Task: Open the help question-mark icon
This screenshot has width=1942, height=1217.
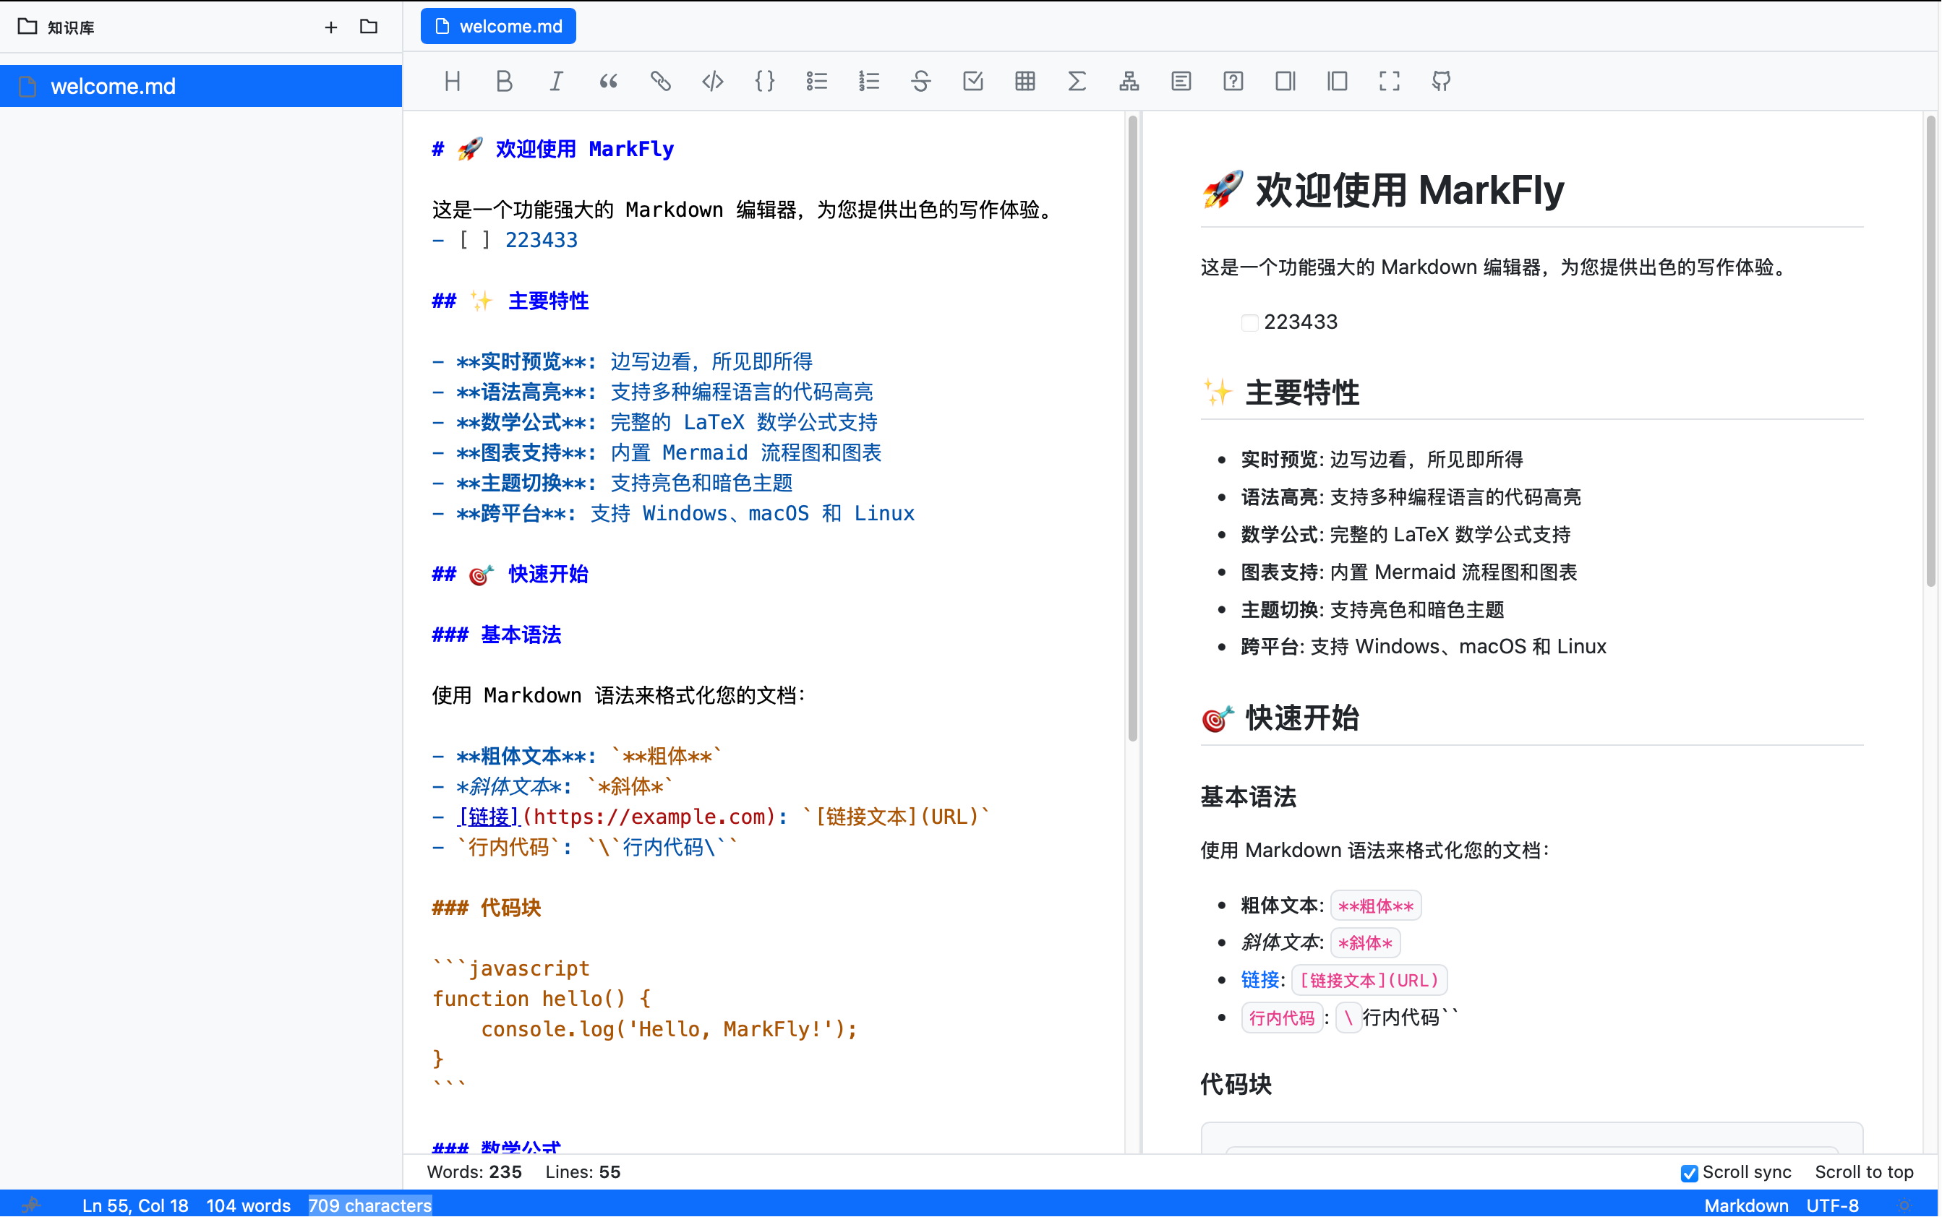Action: [1233, 80]
